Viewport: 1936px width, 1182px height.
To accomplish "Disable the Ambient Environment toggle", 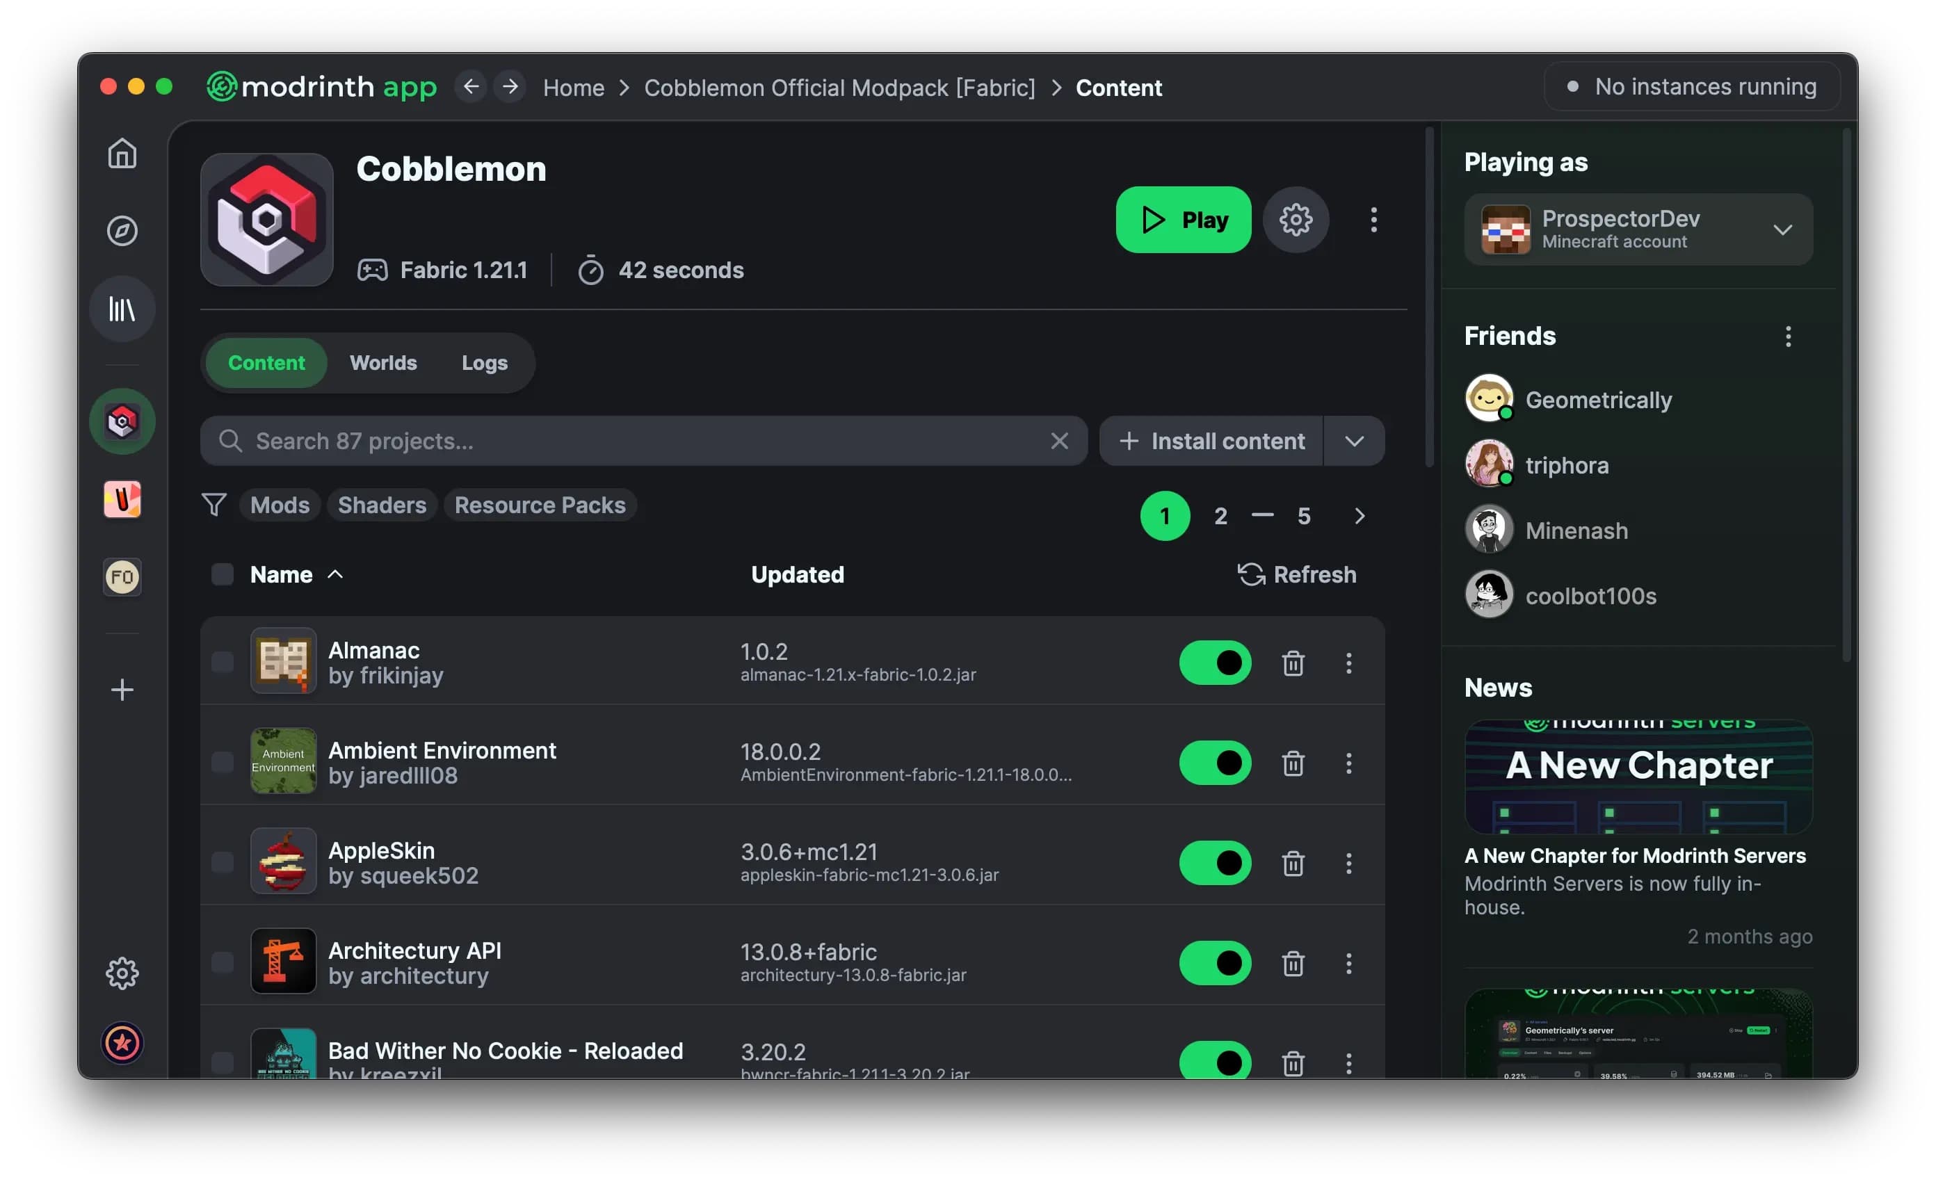I will point(1216,763).
